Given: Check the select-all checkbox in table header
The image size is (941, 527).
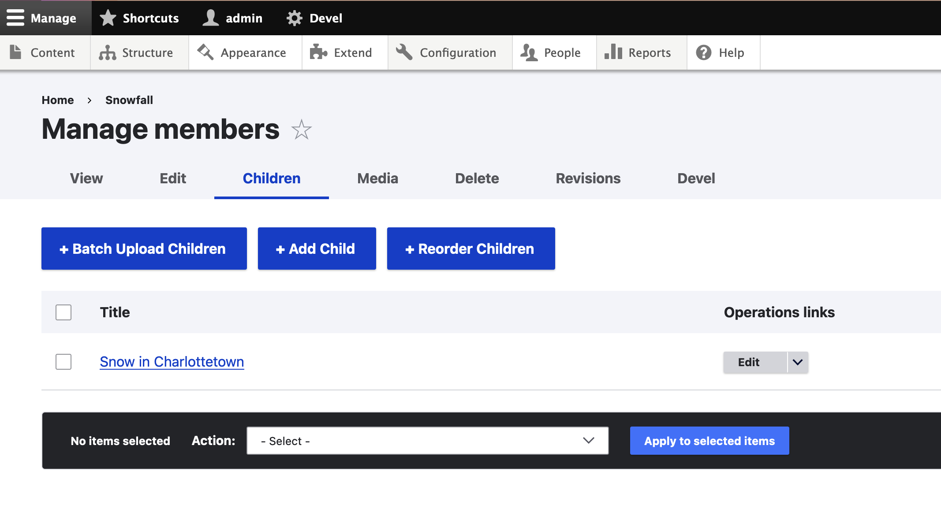Looking at the screenshot, I should point(63,312).
